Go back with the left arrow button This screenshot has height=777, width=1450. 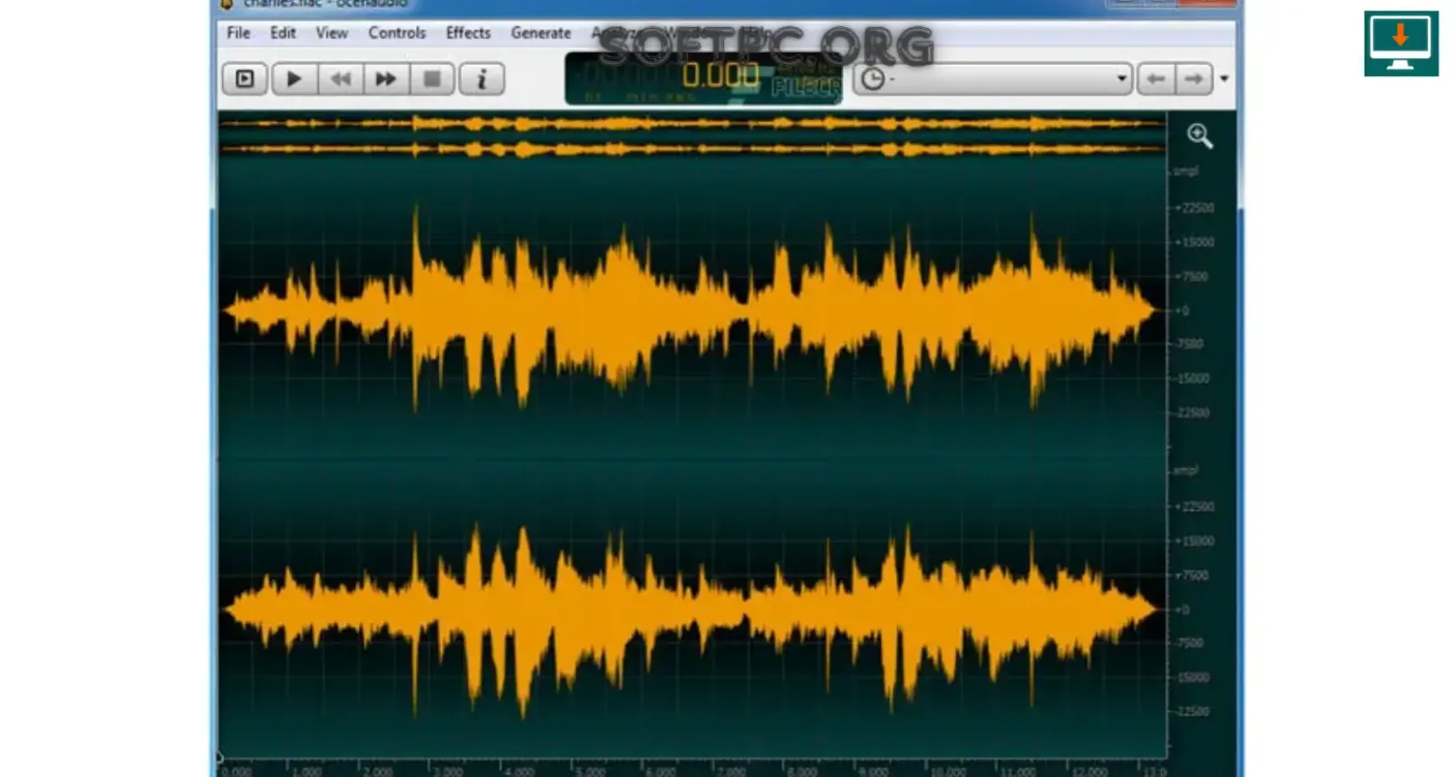click(1155, 79)
